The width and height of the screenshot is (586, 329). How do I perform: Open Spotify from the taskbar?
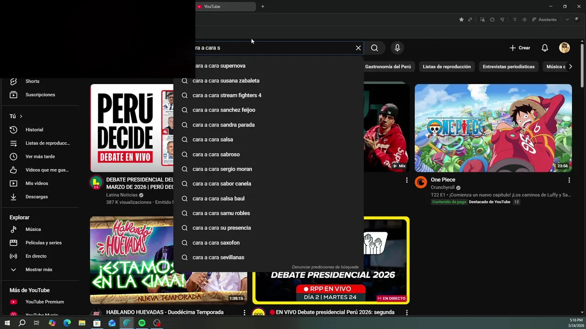point(142,323)
